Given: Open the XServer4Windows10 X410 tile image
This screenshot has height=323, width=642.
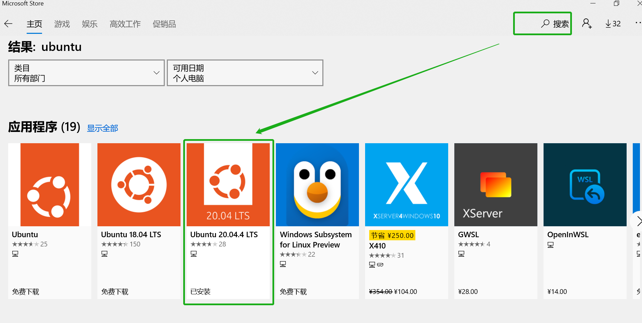Looking at the screenshot, I should point(406,185).
